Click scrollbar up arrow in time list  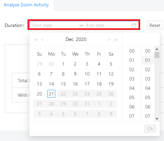coord(157,49)
